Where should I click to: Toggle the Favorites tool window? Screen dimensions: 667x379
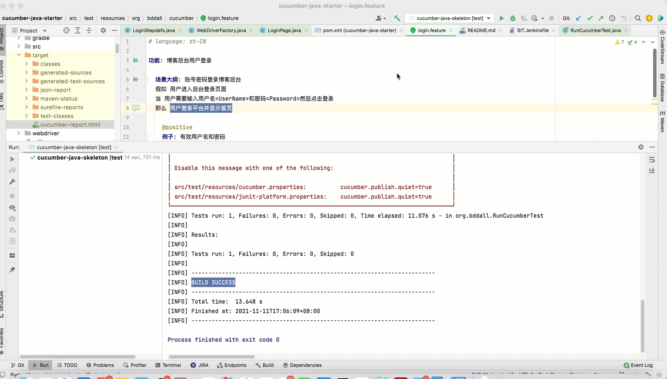2,341
